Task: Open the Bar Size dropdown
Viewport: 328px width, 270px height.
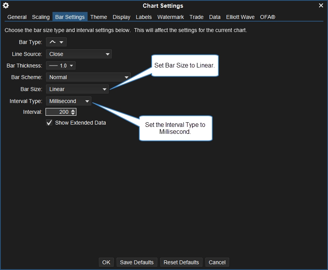Action: (78, 89)
